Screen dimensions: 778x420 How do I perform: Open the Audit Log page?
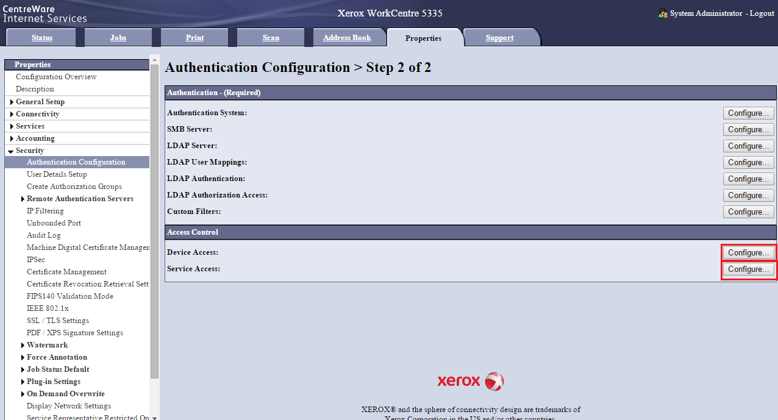coord(43,235)
